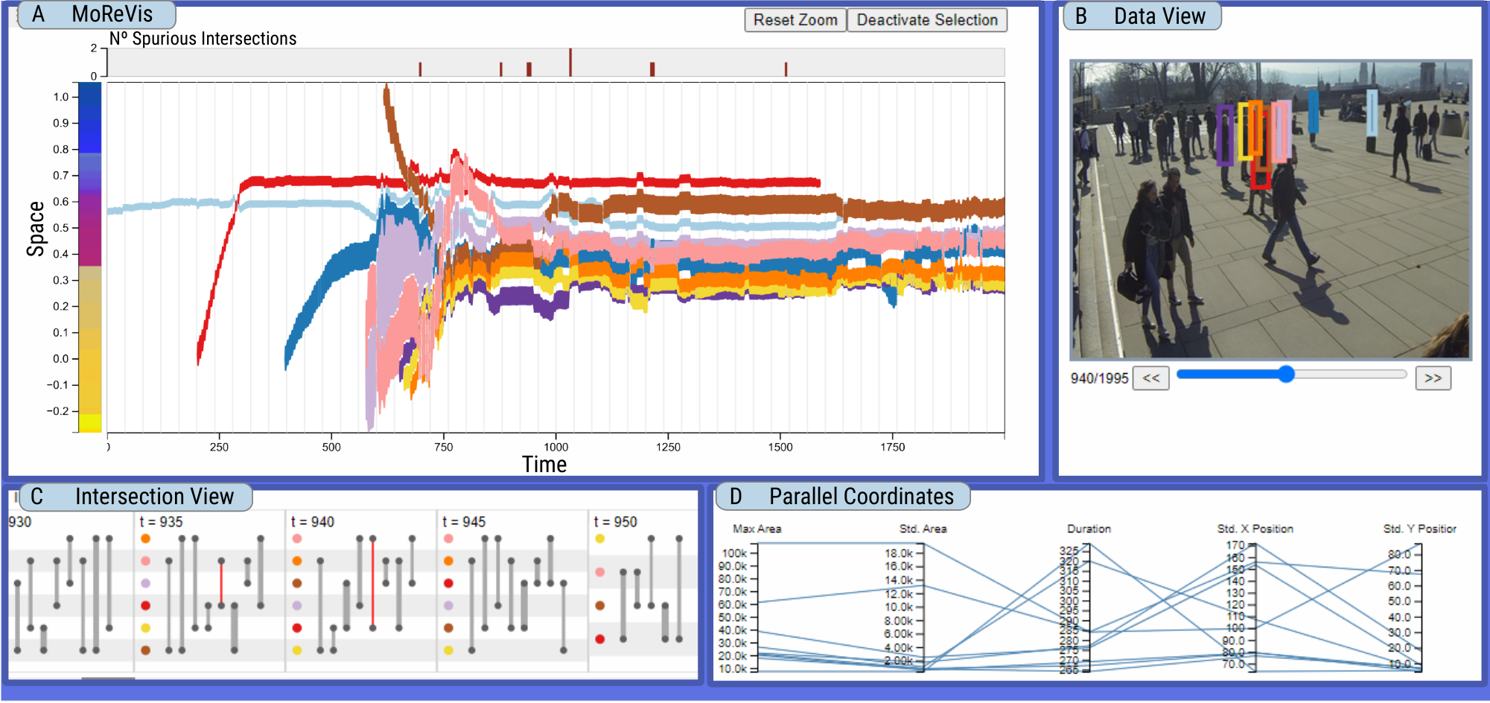Click the blue frame slider handle

click(1286, 374)
